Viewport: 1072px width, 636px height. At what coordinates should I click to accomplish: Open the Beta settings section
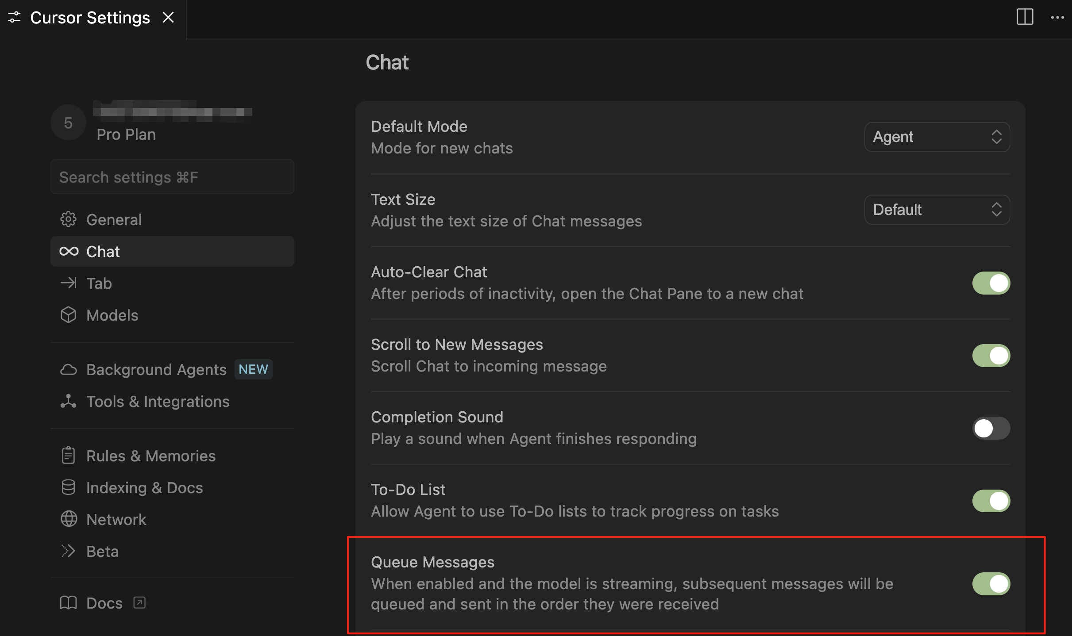(102, 551)
